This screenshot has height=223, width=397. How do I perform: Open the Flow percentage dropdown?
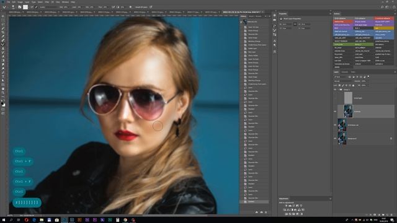[x=109, y=7]
